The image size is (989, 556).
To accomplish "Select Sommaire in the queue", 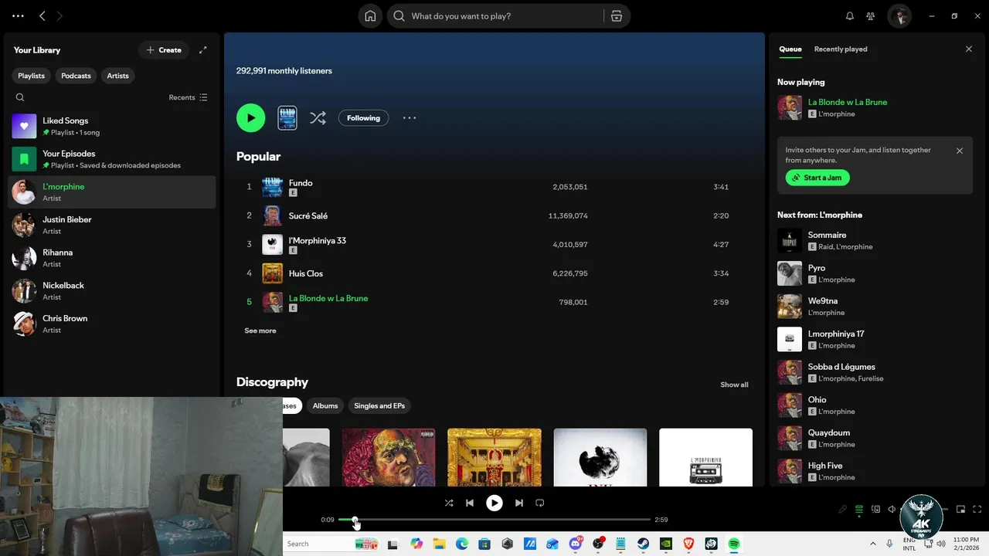I will (x=875, y=241).
